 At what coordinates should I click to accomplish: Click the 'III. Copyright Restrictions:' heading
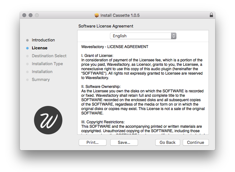(103, 122)
